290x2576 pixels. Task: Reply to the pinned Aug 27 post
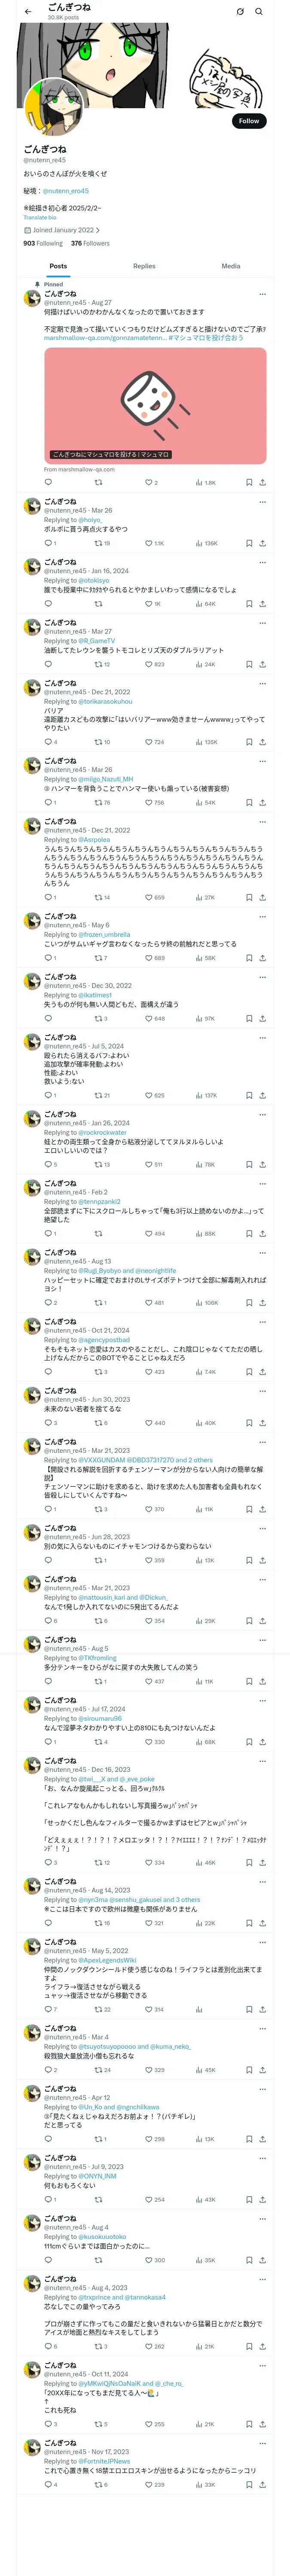tap(48, 482)
